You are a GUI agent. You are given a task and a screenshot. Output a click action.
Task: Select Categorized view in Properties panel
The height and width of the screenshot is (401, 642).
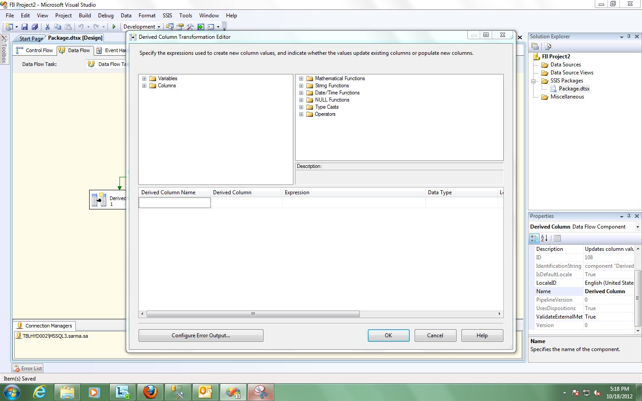point(534,238)
